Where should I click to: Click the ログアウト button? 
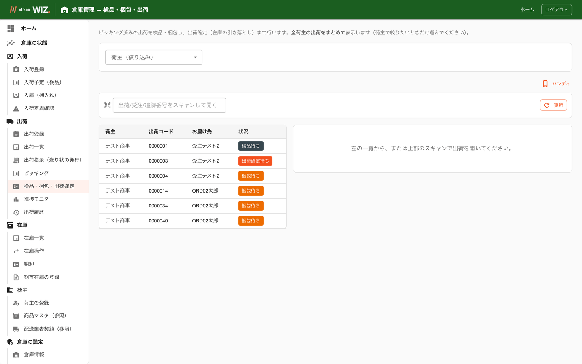coord(557,10)
